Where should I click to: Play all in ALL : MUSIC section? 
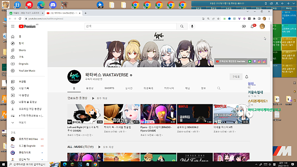tap(106, 147)
